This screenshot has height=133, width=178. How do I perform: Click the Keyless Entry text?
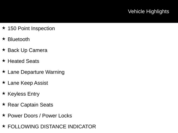click(x=24, y=94)
